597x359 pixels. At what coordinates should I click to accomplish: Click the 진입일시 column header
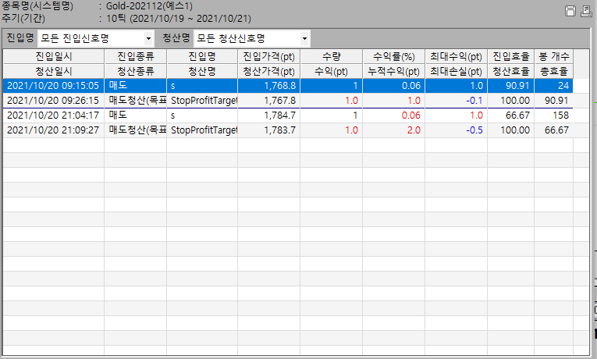(54, 56)
